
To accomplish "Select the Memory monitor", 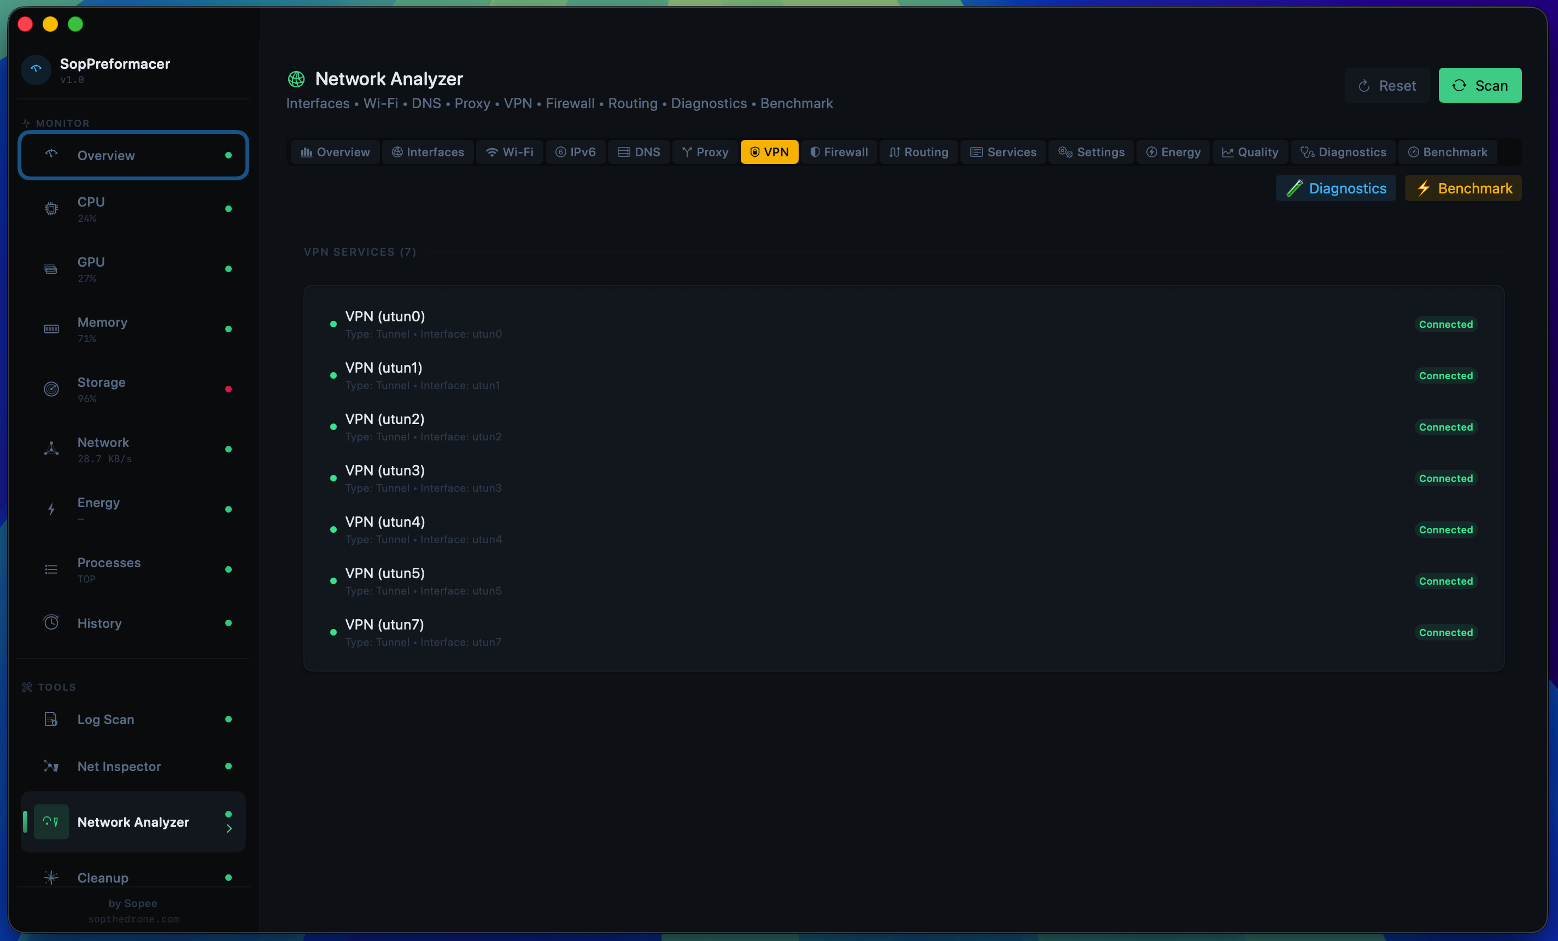I will point(133,328).
